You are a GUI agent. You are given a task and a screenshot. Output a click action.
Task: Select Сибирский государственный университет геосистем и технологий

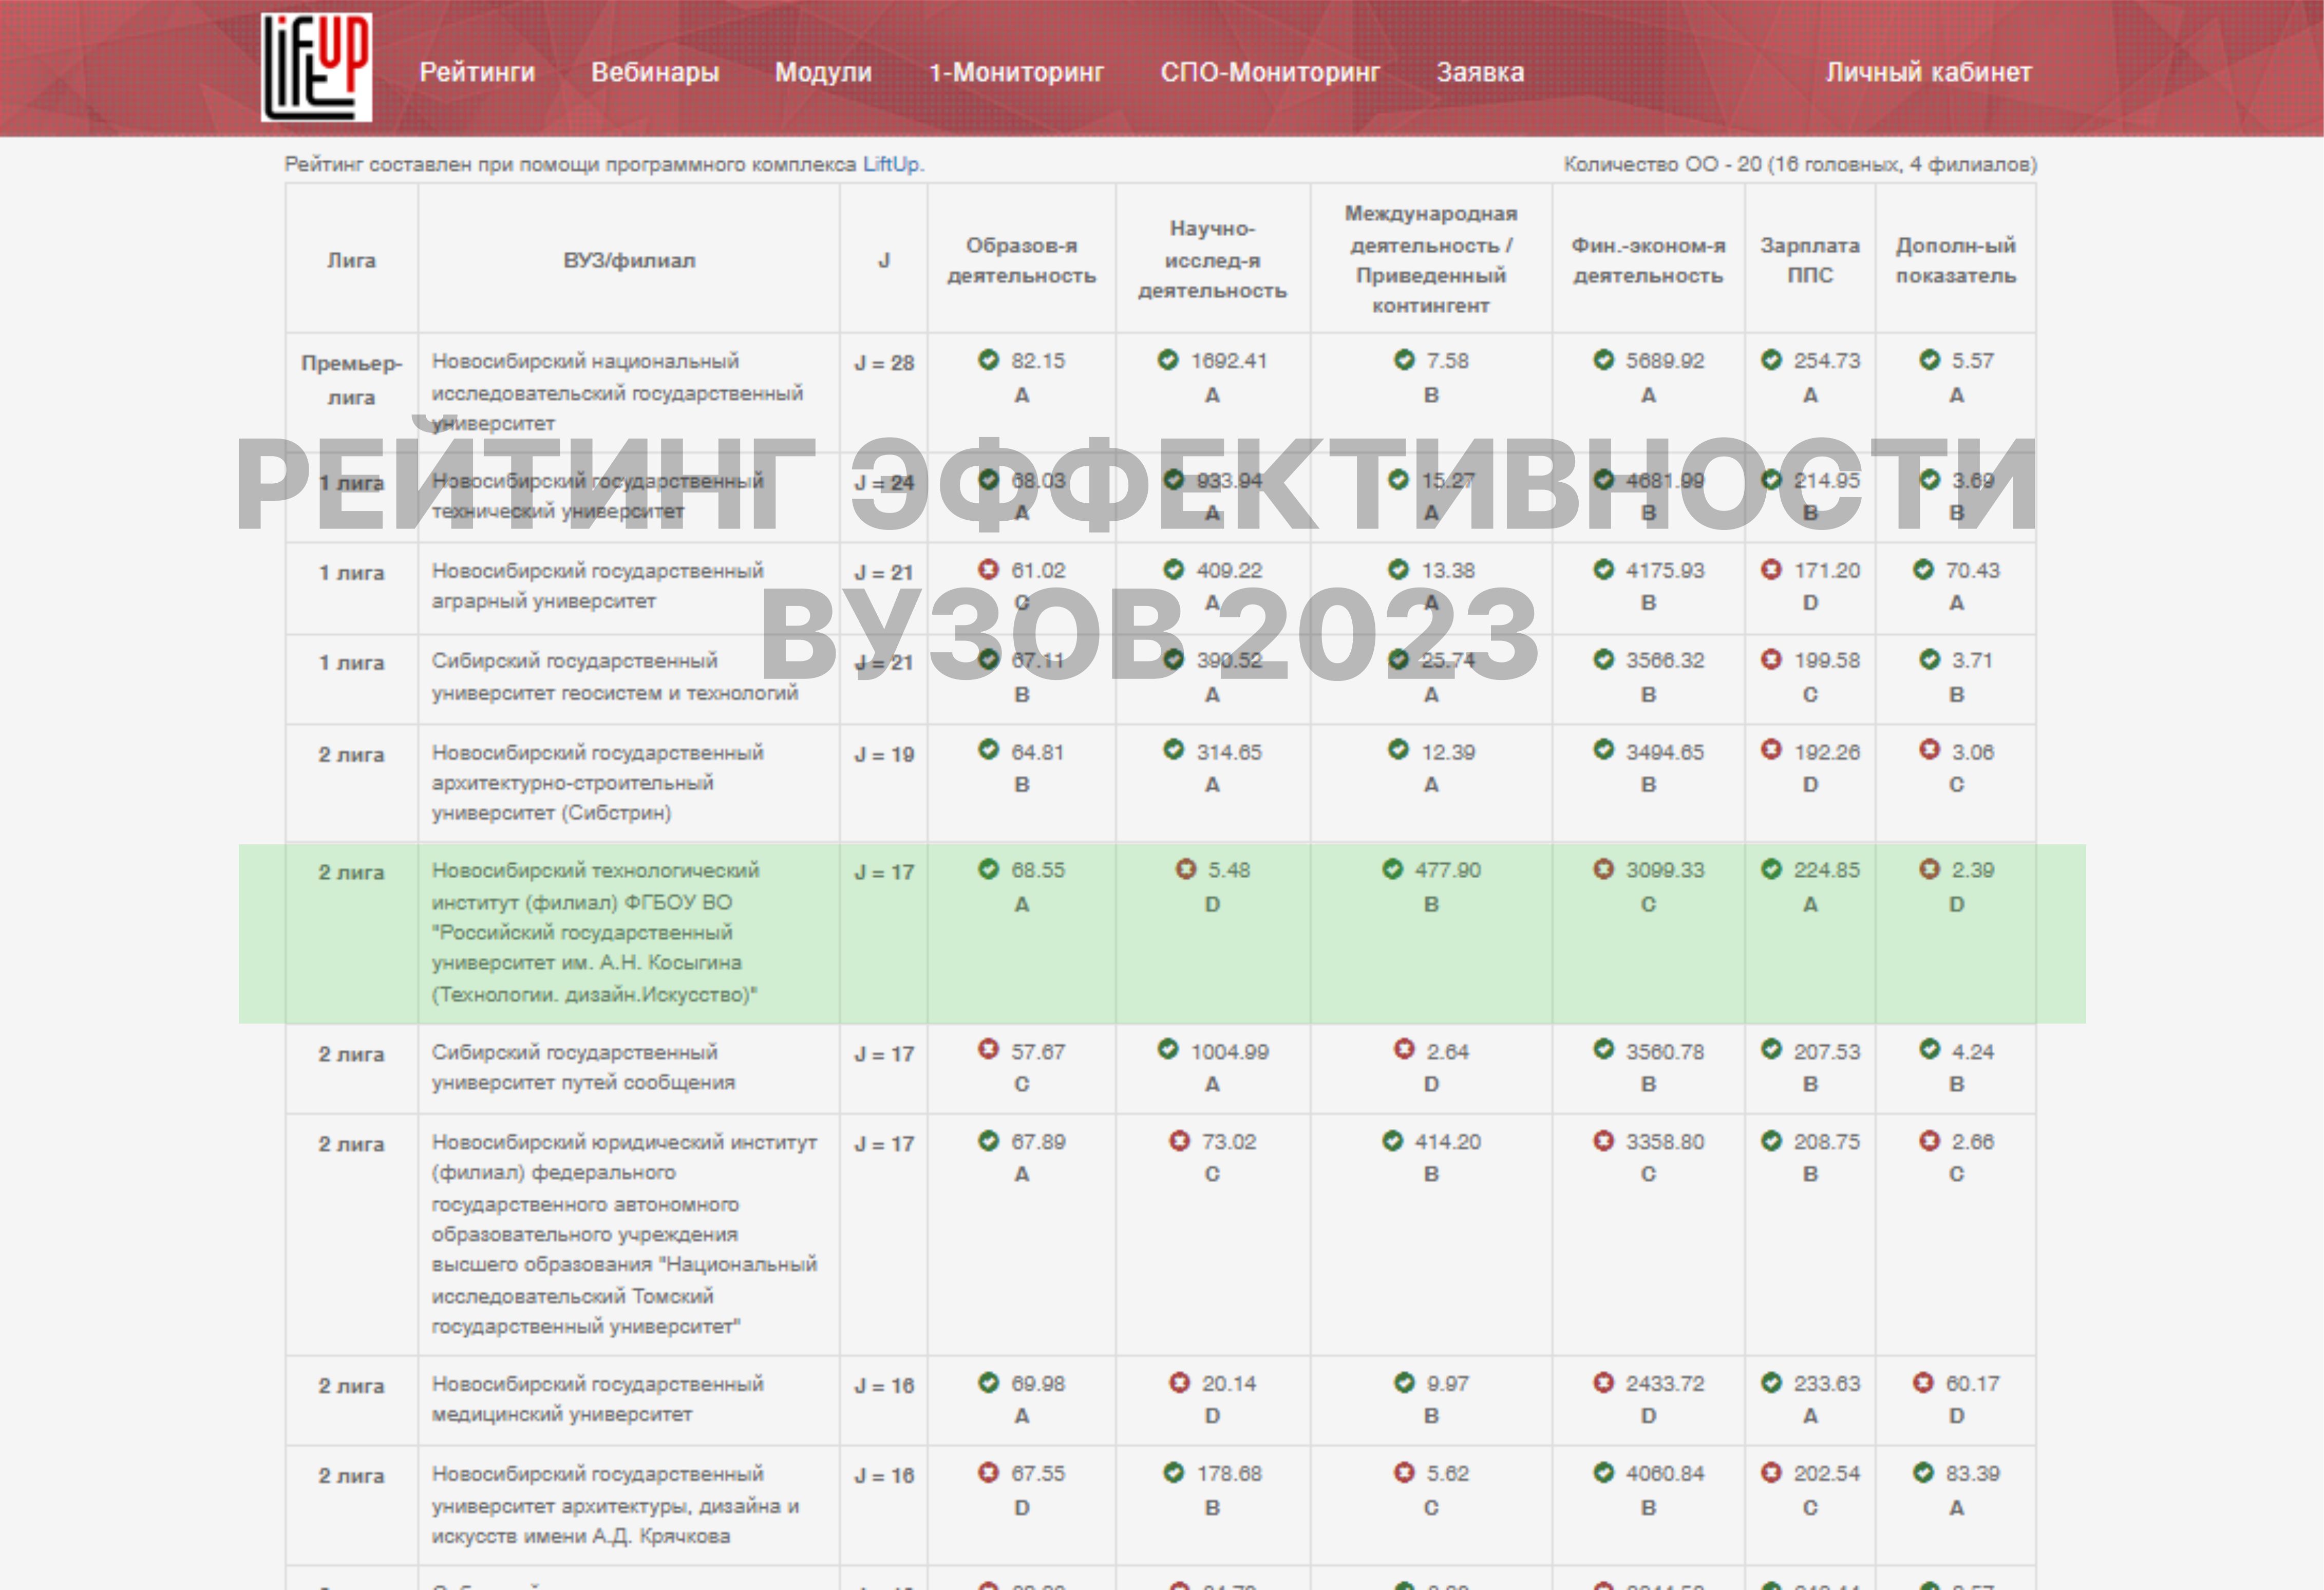pos(615,677)
